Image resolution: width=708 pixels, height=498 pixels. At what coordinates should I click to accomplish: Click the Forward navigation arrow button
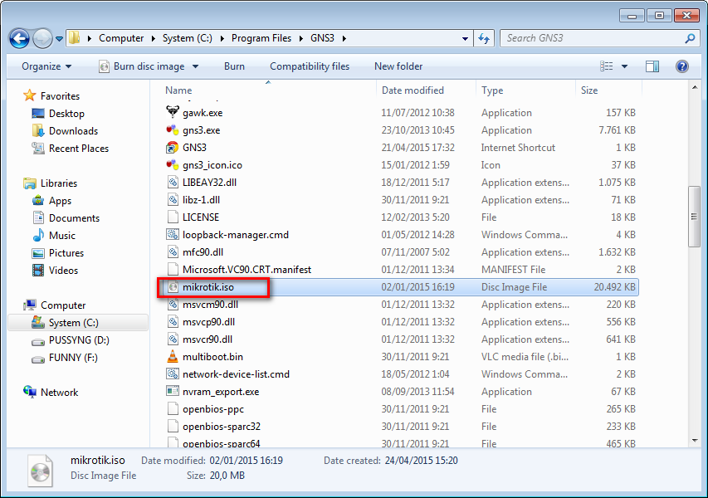click(42, 38)
